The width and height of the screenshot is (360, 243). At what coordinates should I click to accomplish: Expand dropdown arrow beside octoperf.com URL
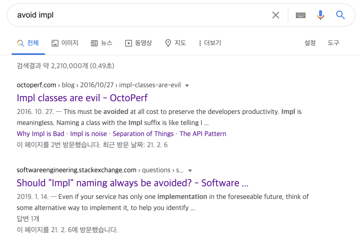(x=187, y=86)
